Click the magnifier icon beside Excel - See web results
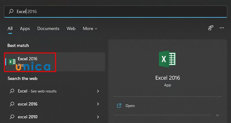The width and height of the screenshot is (231, 123). 12,91
